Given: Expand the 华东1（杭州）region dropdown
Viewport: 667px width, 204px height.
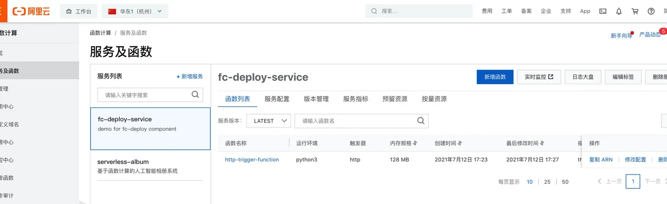Looking at the screenshot, I should 135,11.
